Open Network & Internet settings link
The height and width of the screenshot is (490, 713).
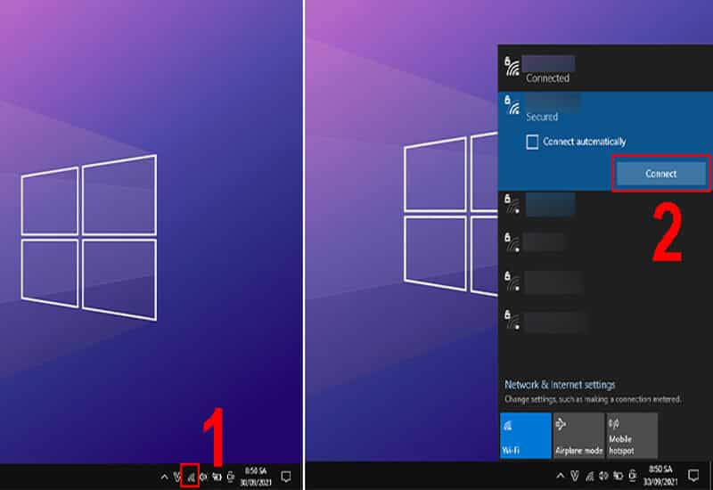pyautogui.click(x=560, y=385)
